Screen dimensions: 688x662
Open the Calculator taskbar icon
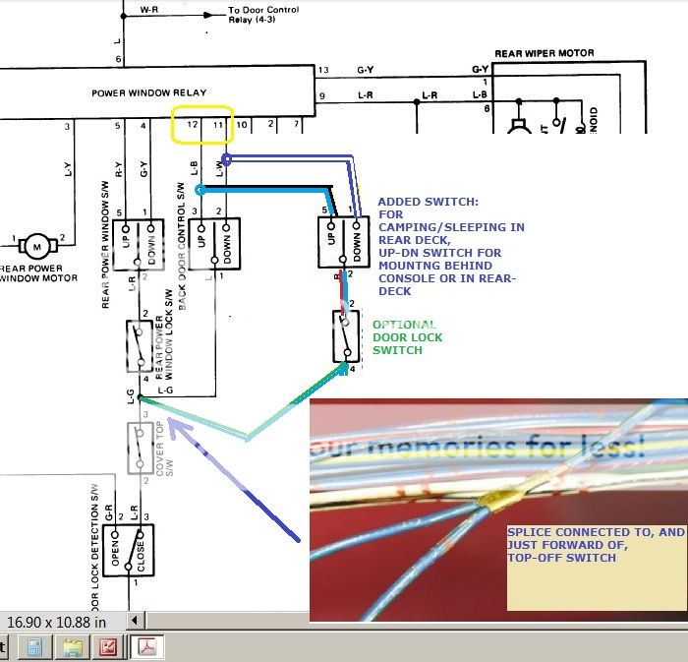pos(35,647)
